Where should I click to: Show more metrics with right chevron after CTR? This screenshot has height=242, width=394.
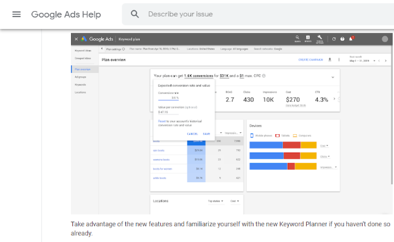pyautogui.click(x=334, y=99)
